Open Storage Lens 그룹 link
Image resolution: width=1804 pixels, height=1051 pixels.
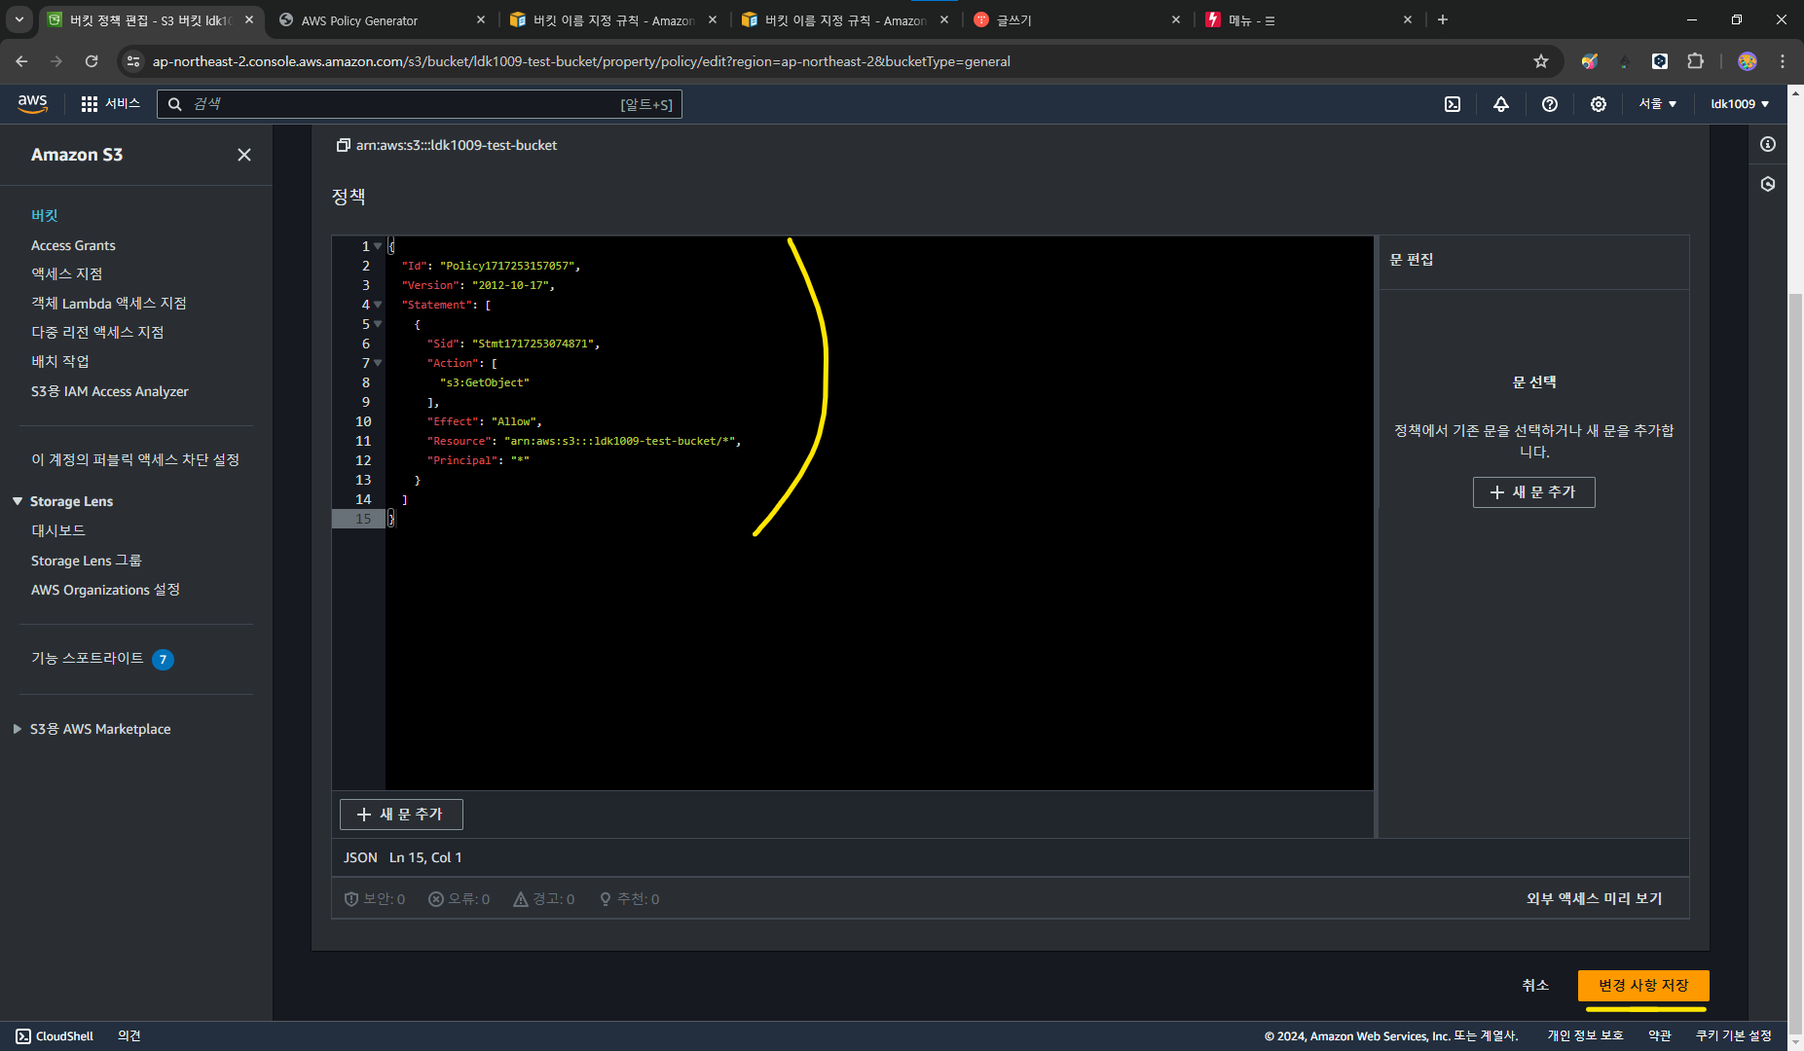[x=87, y=561]
